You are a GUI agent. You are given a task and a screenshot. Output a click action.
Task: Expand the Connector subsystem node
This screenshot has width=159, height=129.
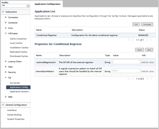[x=6, y=17]
